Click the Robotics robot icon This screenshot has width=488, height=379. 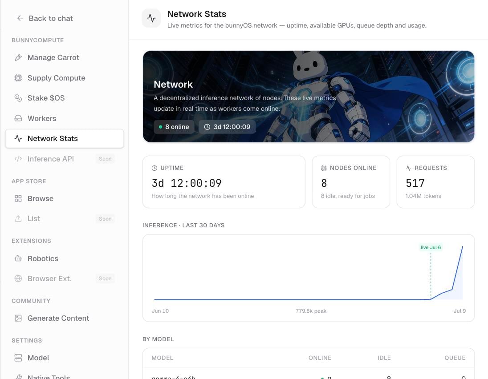click(x=18, y=258)
